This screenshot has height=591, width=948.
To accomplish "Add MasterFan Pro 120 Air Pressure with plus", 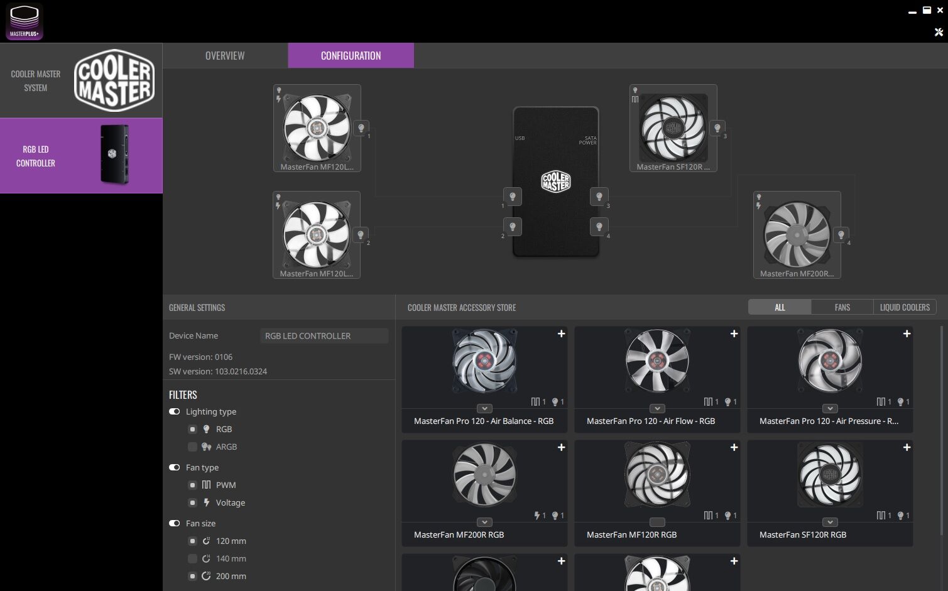I will pyautogui.click(x=907, y=333).
